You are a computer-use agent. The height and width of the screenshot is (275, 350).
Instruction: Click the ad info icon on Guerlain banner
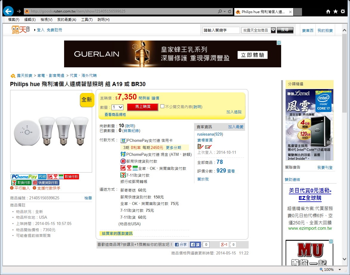[279, 43]
